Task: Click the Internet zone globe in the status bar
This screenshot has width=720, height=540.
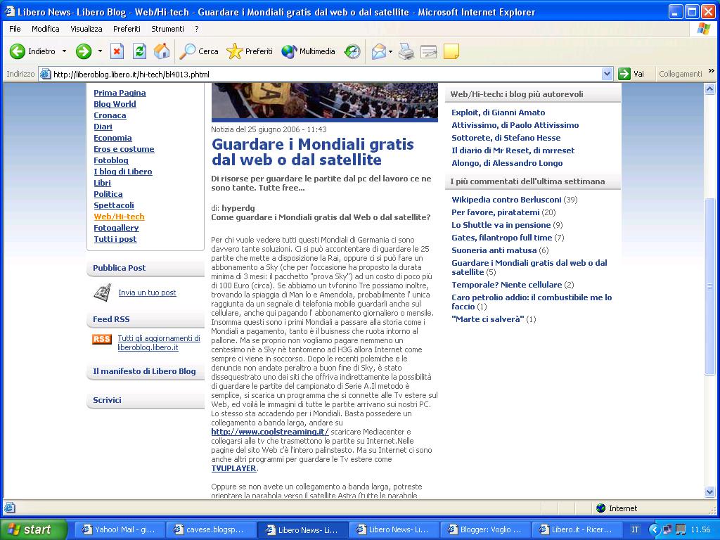Action: tap(600, 508)
